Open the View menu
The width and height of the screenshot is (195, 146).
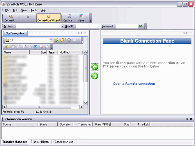pos(24,10)
